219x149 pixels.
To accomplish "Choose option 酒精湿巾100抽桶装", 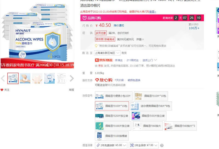I will [112, 136].
